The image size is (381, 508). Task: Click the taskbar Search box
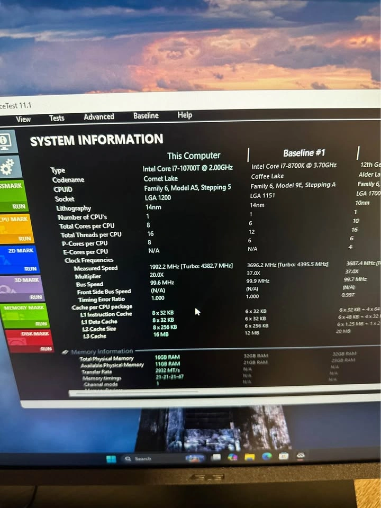152,459
